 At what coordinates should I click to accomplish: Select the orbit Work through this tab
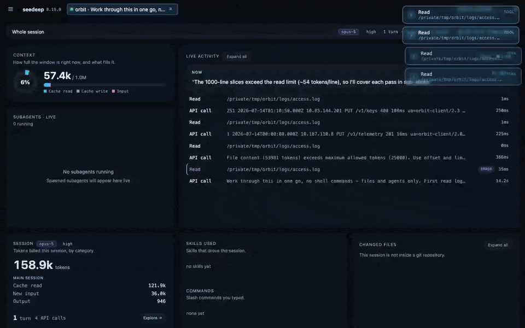(122, 9)
